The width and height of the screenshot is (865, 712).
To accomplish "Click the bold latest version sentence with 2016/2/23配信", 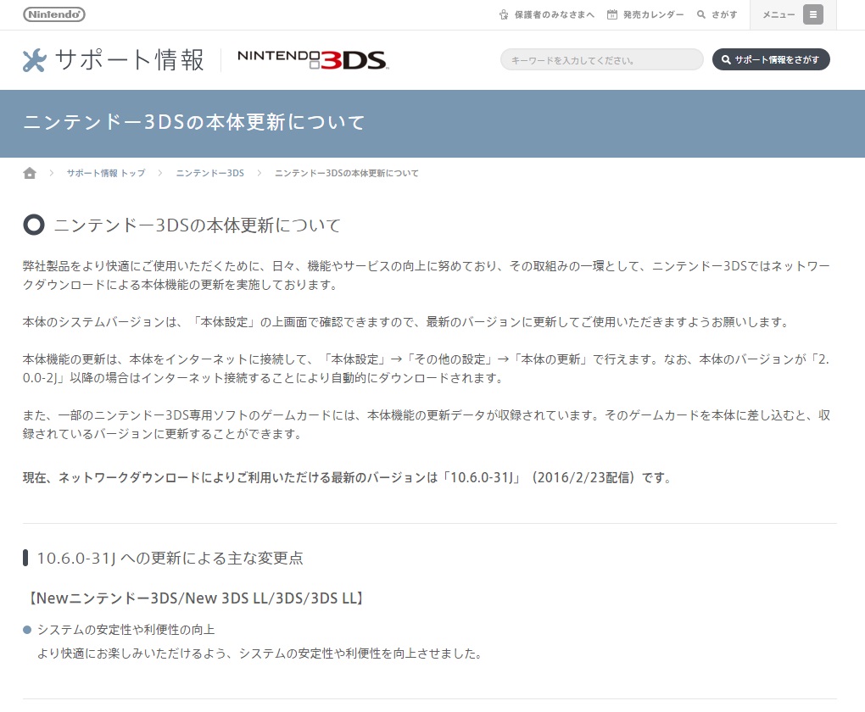I will click(348, 477).
